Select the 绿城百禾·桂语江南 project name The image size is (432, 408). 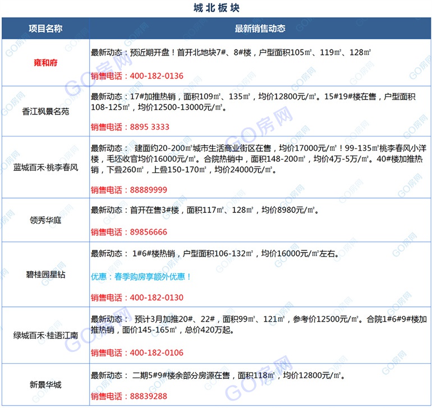pyautogui.click(x=45, y=336)
